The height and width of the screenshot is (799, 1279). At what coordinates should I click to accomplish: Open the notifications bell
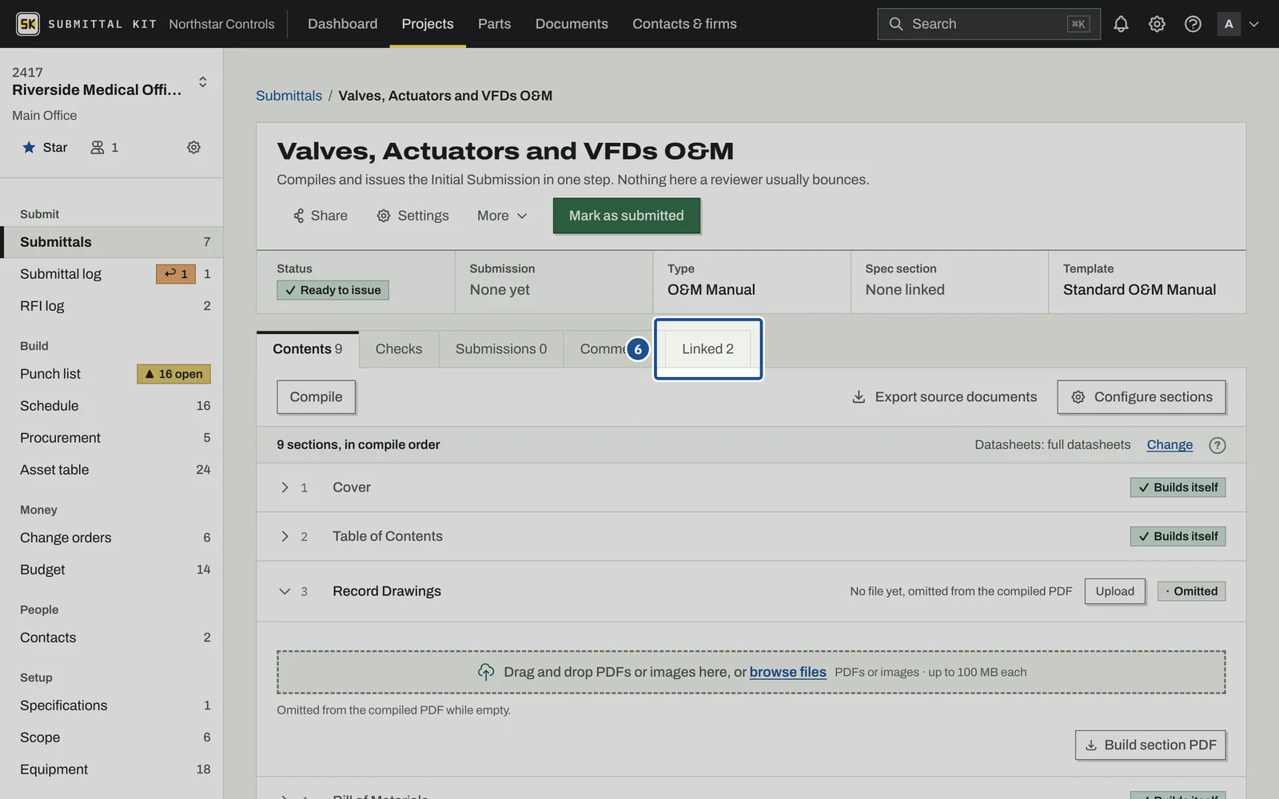pos(1121,24)
